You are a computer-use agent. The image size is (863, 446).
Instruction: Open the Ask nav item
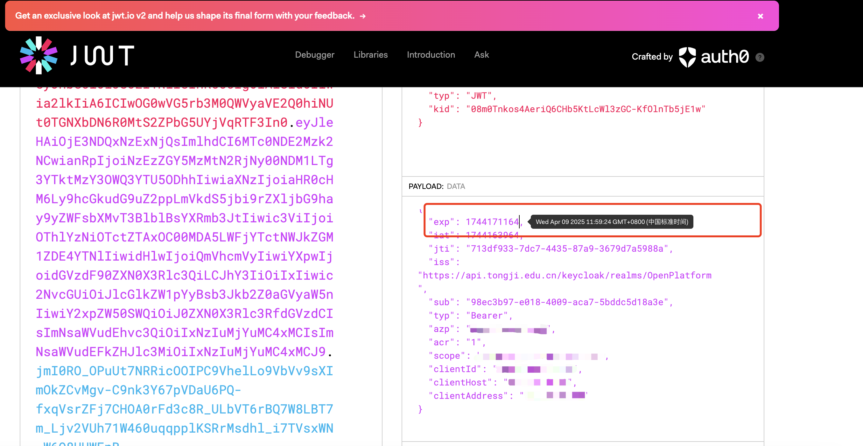[481, 55]
